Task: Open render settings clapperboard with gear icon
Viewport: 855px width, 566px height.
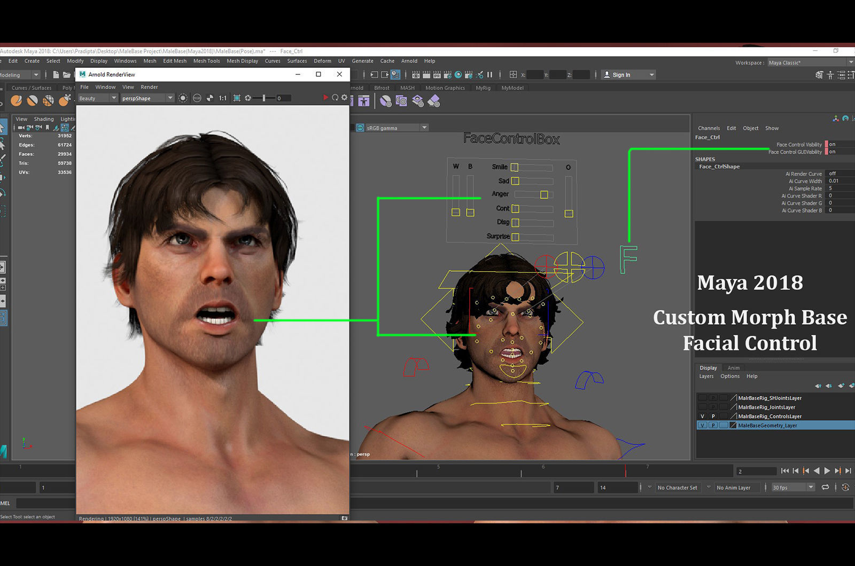Action: [x=447, y=75]
